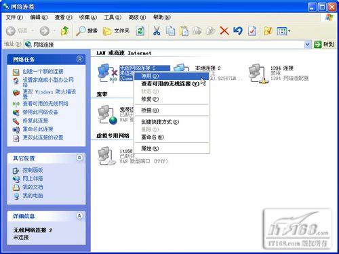Click 更改 Windows 防火墙设置 link
Viewport: 339px width, 254px height.
click(49, 94)
